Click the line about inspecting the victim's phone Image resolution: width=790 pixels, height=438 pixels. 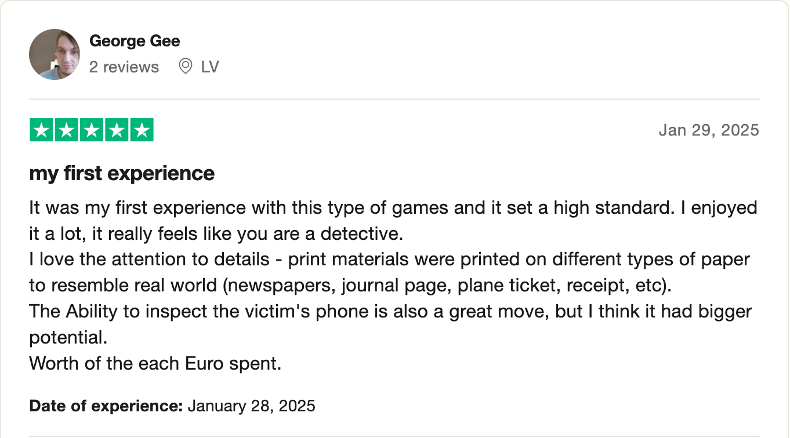tap(390, 311)
